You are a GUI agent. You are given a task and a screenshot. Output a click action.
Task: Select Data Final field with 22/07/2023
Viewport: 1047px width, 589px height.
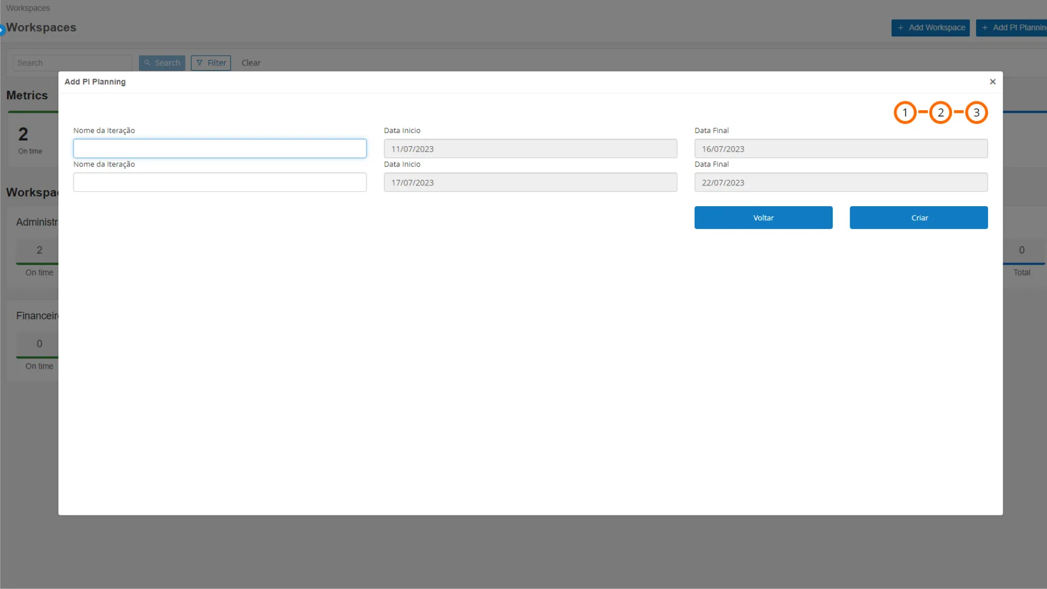841,182
